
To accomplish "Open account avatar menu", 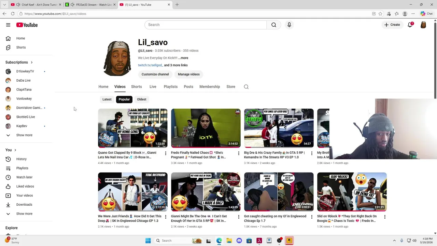I will tap(423, 25).
